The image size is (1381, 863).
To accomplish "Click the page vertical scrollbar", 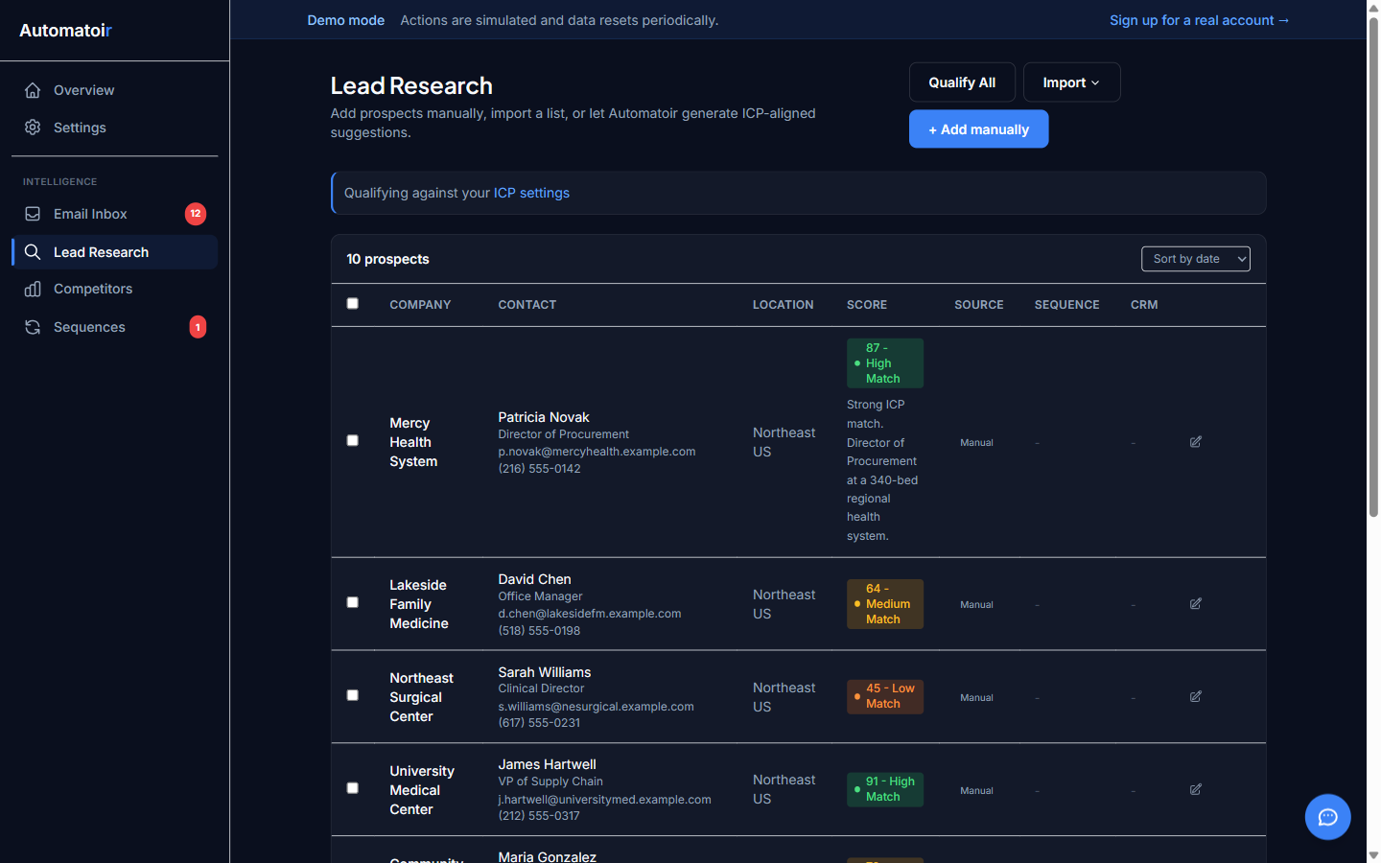I will (1373, 268).
